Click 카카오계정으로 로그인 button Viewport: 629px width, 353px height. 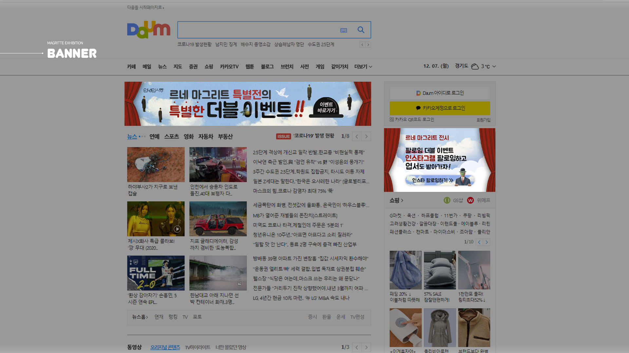[440, 108]
